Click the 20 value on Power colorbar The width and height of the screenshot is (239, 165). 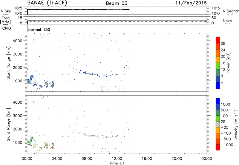(223, 57)
